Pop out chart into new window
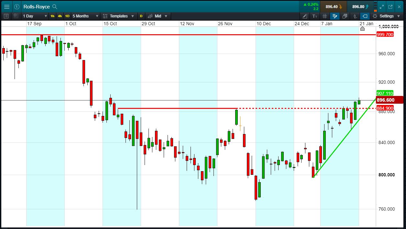Viewport: 406px width, 229px height. pos(390,6)
